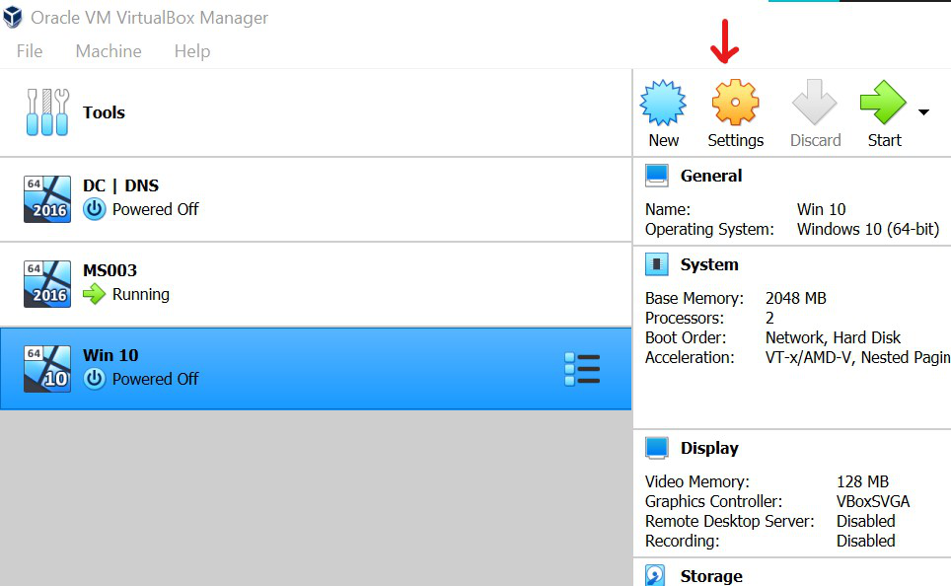The width and height of the screenshot is (951, 586).
Task: Click the DC | DNS Powered Off text
Action: pos(155,209)
